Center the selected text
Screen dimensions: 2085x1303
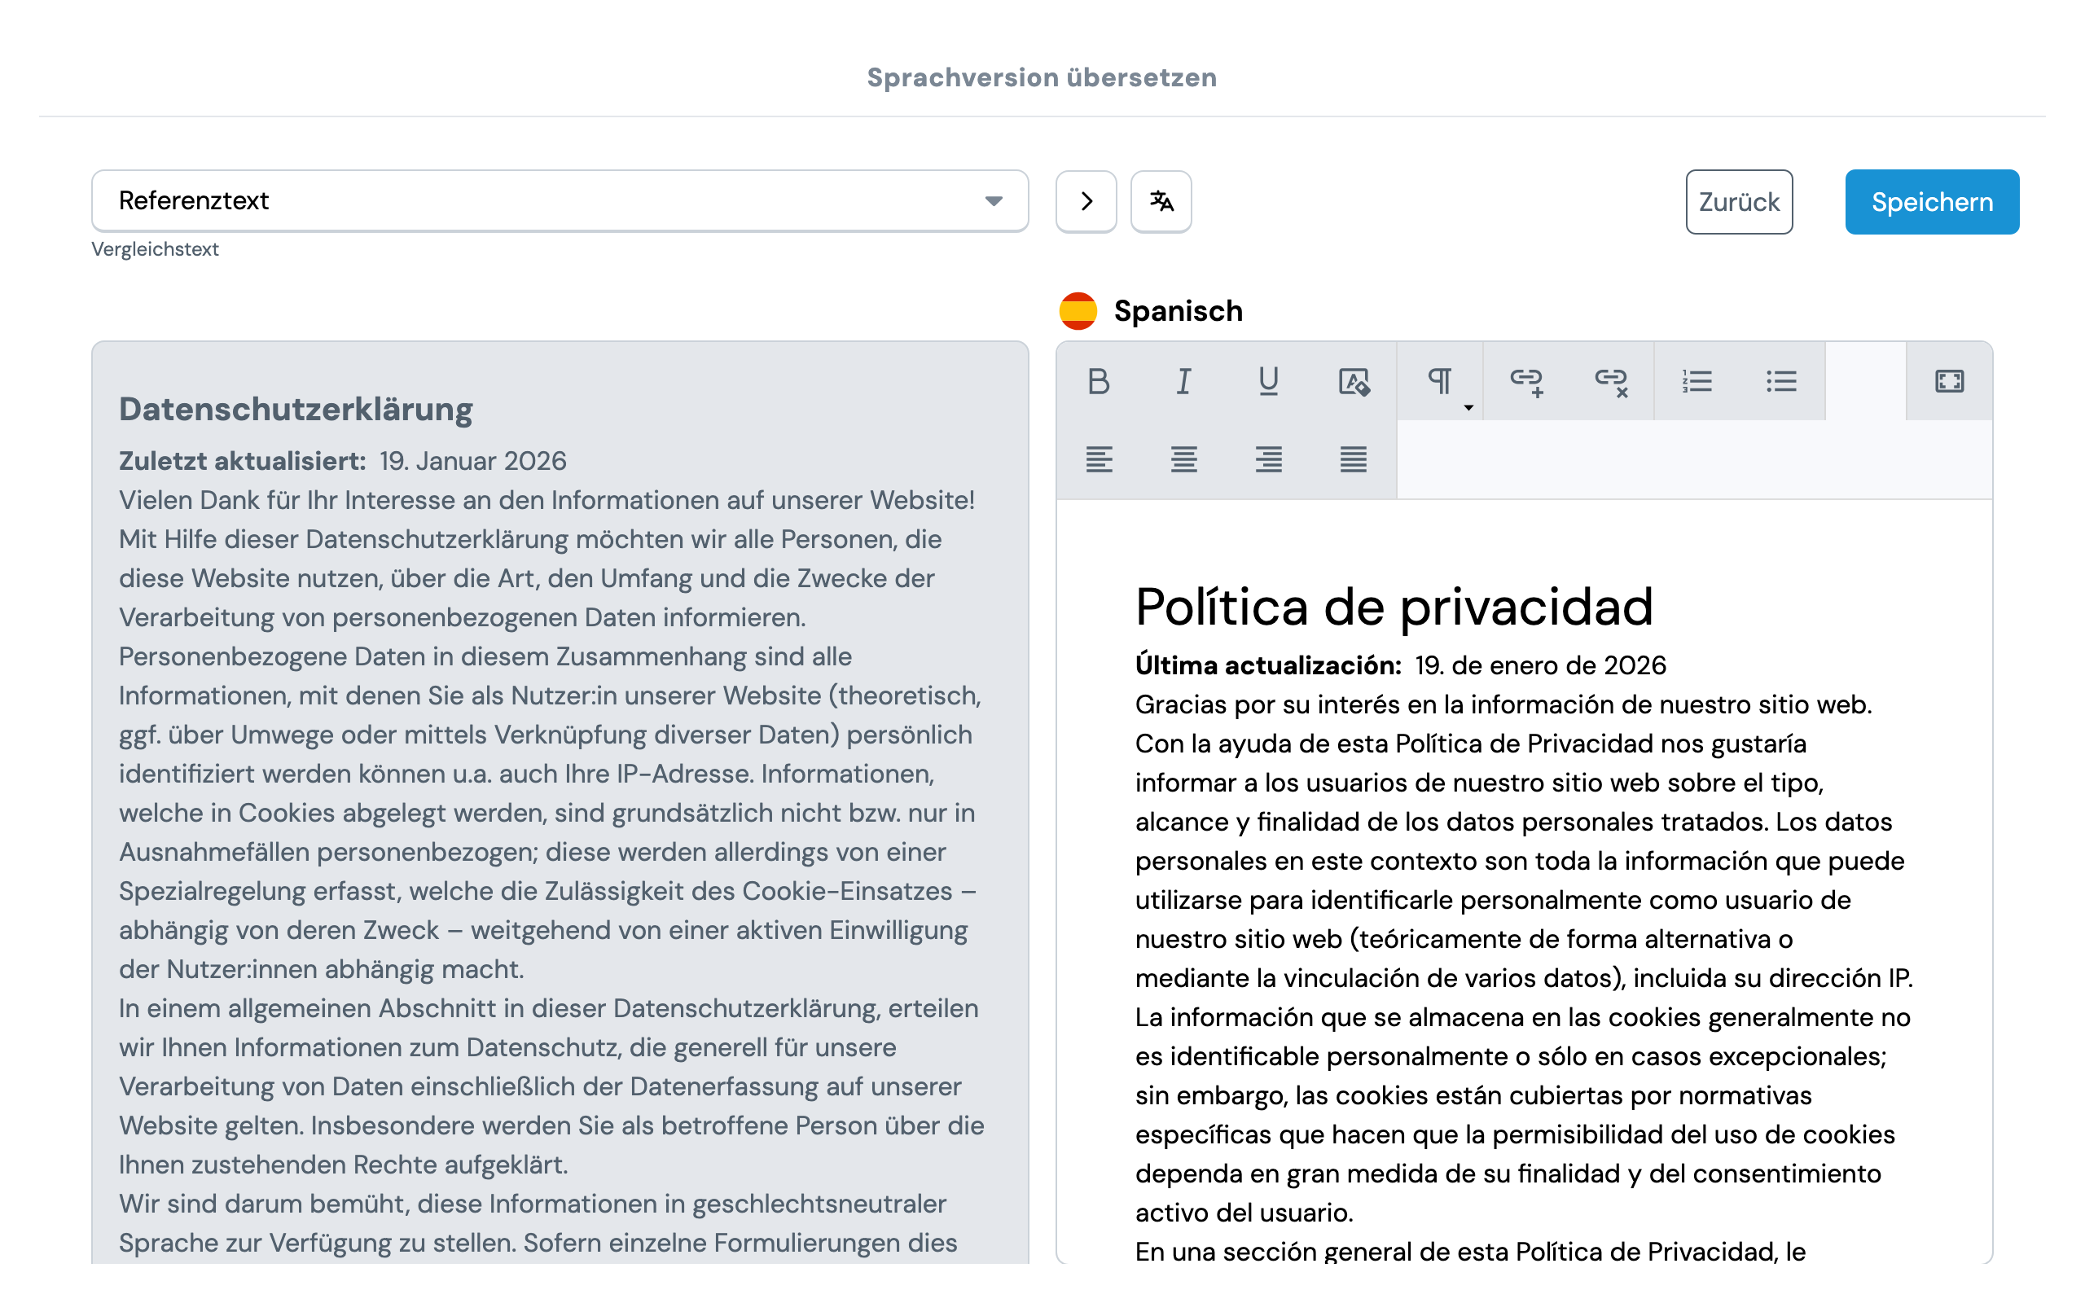click(1183, 459)
